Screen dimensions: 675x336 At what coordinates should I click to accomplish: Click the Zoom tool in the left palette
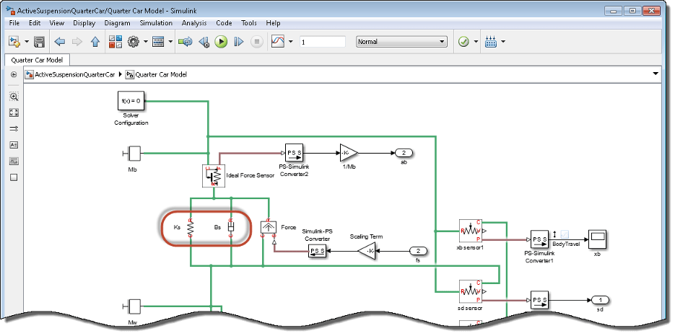click(14, 97)
